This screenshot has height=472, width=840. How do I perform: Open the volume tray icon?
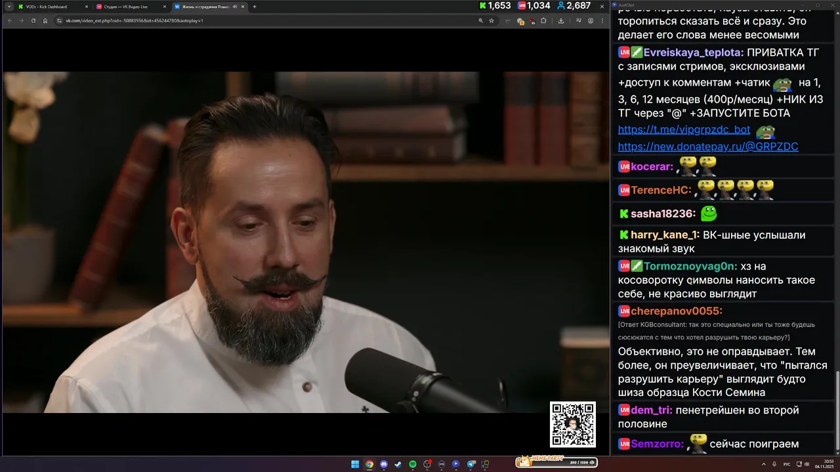pyautogui.click(x=807, y=464)
